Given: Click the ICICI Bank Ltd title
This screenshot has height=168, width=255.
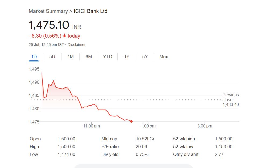Looking at the screenshot, I should 90,11.
